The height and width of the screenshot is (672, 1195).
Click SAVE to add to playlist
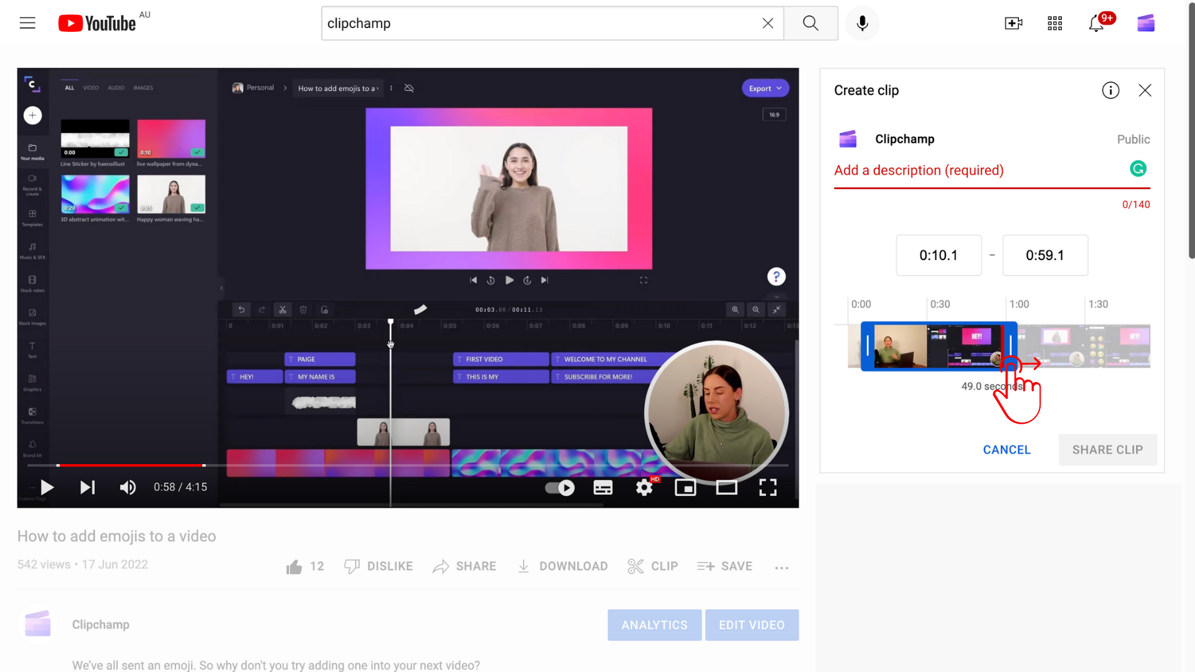point(724,566)
